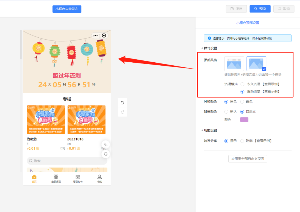Click the 我的 person icon in bottom nav
The width and height of the screenshot is (300, 212).
[99, 176]
